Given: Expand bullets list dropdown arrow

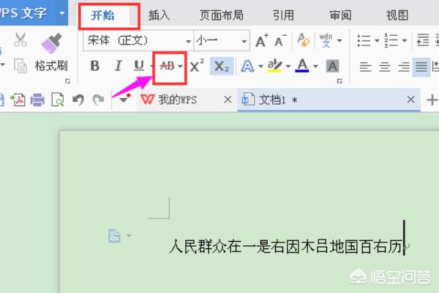Looking at the screenshot, I should 377,41.
